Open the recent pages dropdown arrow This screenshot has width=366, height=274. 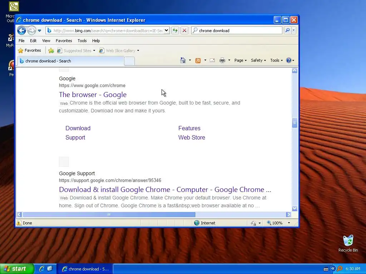click(39, 31)
